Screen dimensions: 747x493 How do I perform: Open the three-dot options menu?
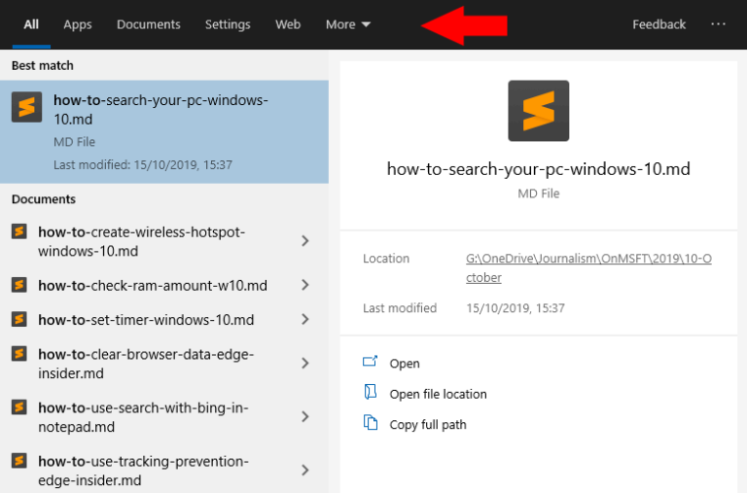[x=718, y=24]
